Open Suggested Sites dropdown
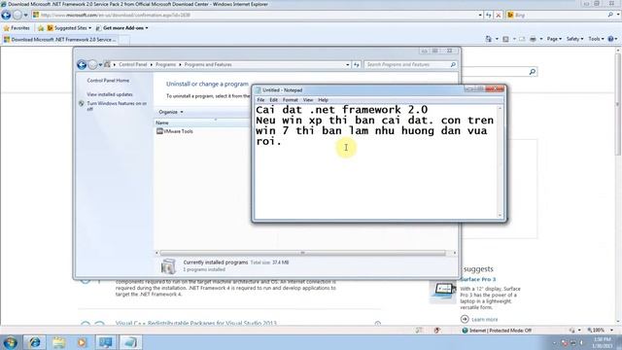The image size is (622, 350). [69, 28]
